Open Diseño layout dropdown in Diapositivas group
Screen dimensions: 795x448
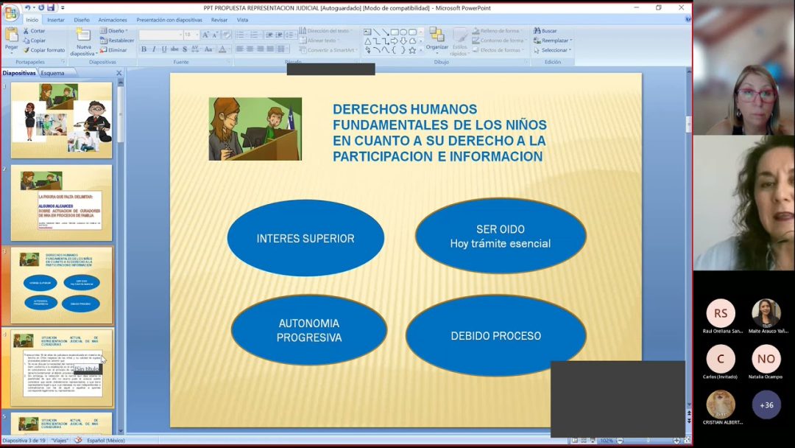114,31
